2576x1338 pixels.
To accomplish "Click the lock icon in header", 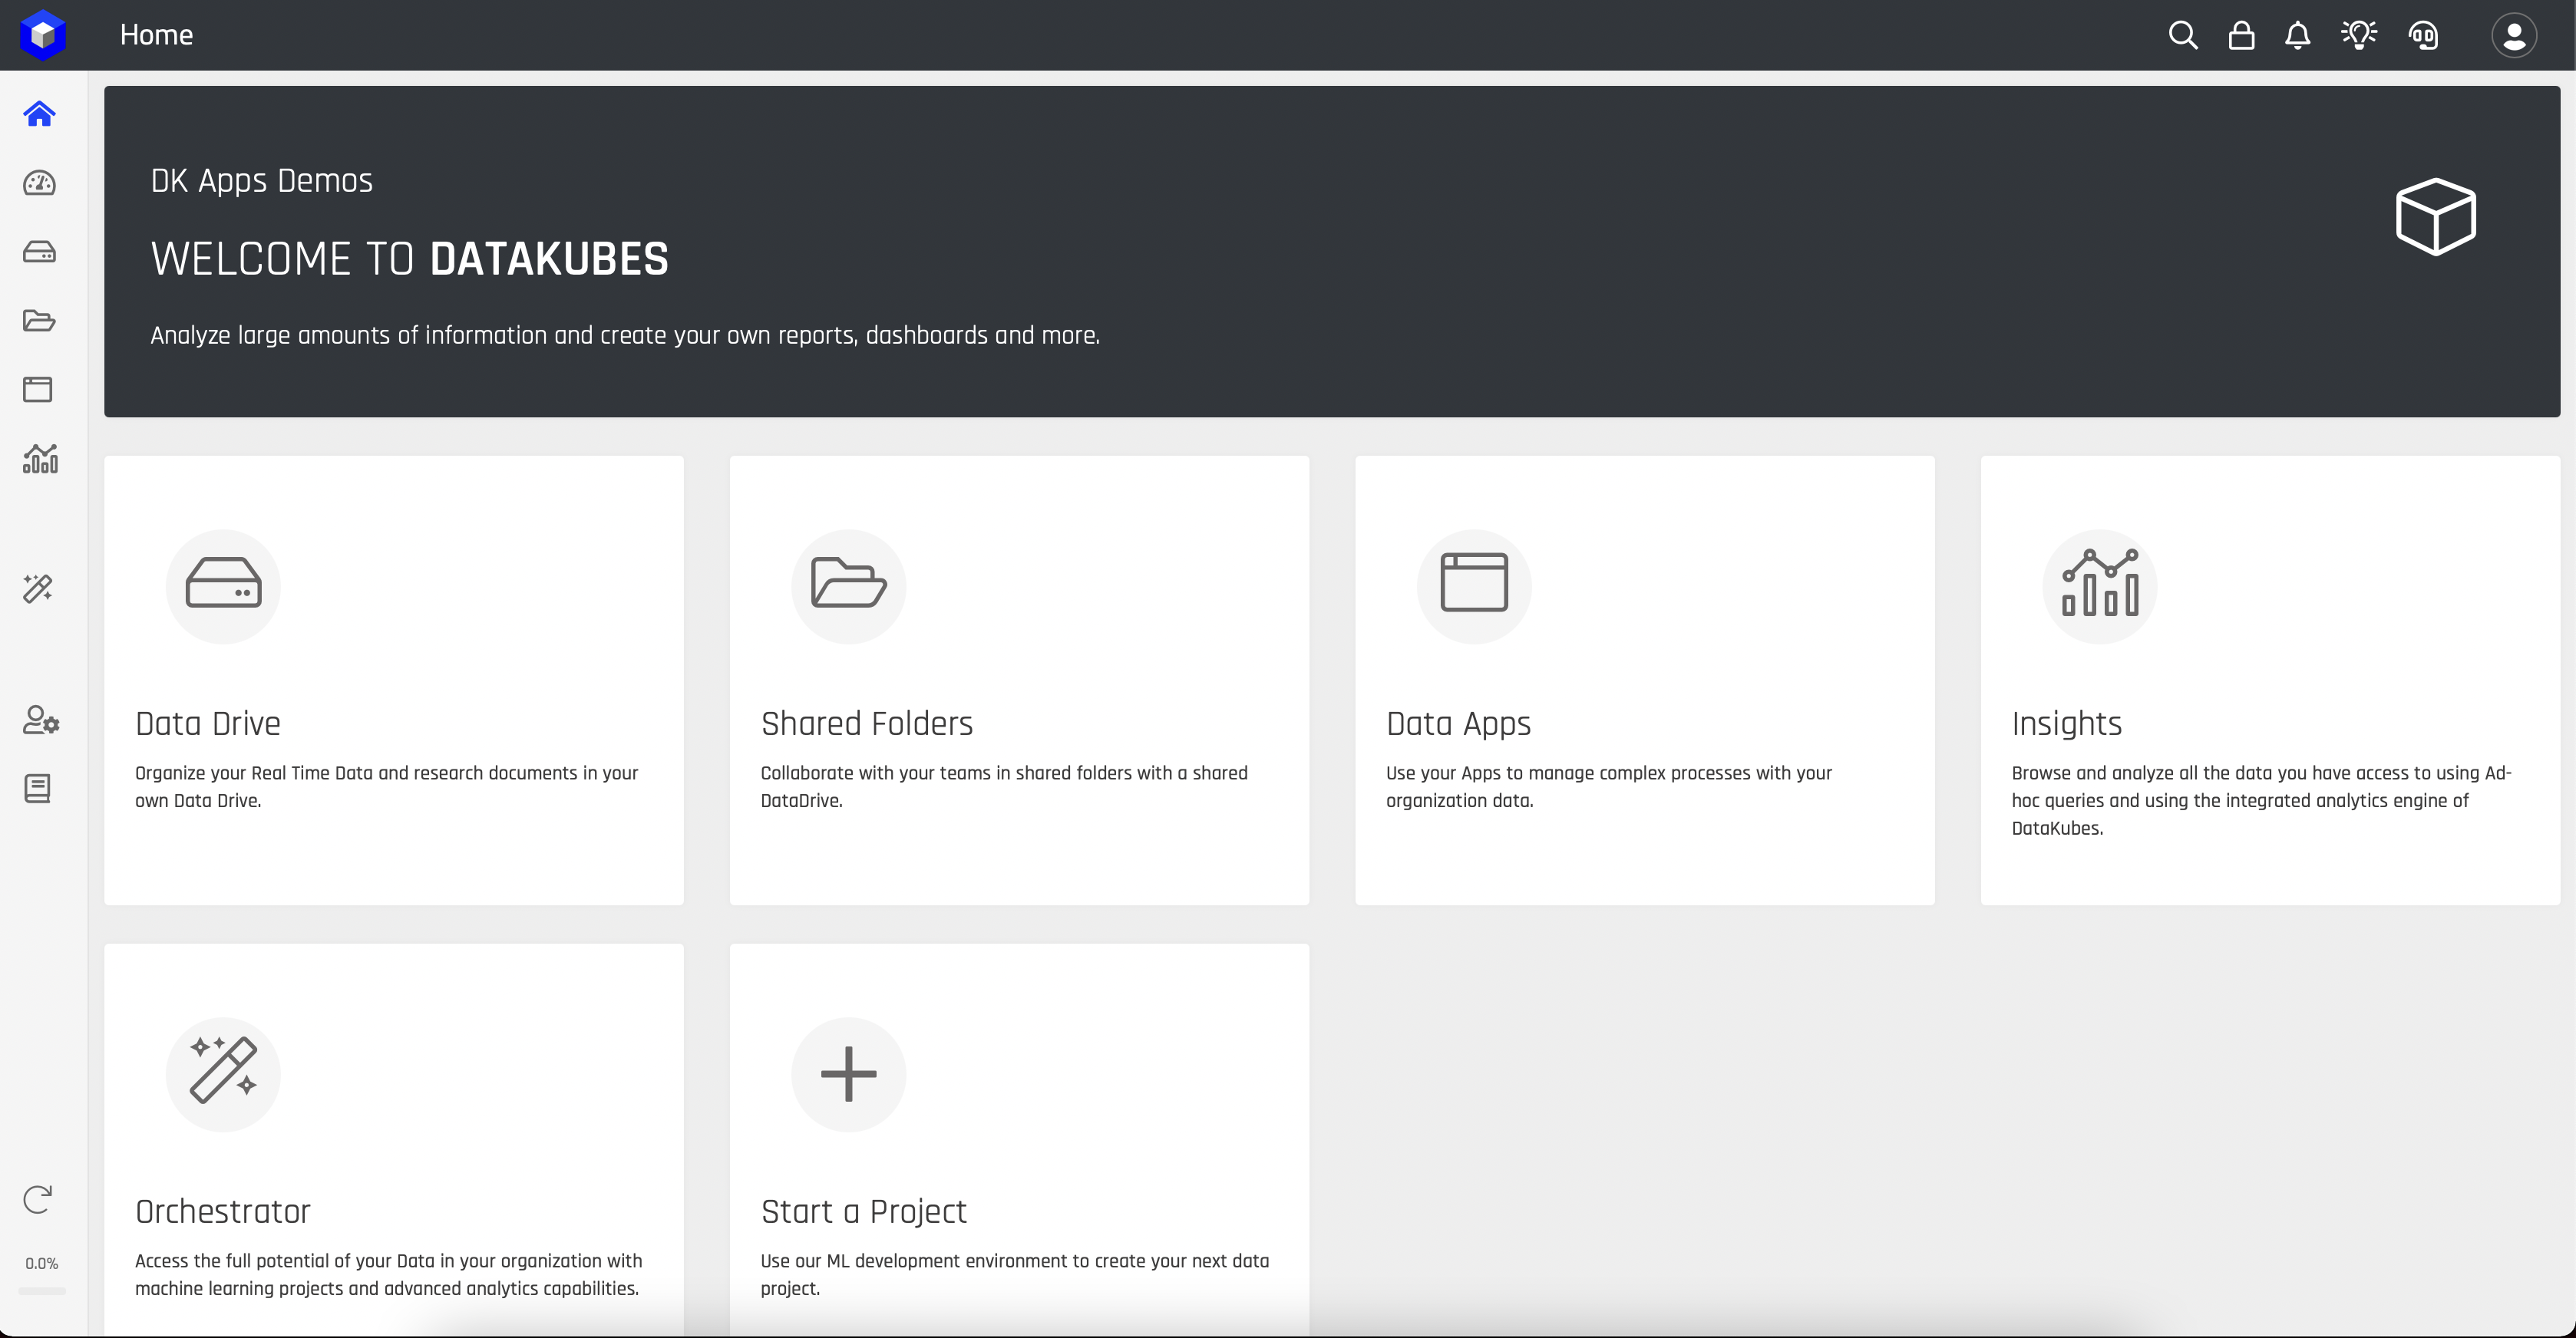I will [2241, 36].
